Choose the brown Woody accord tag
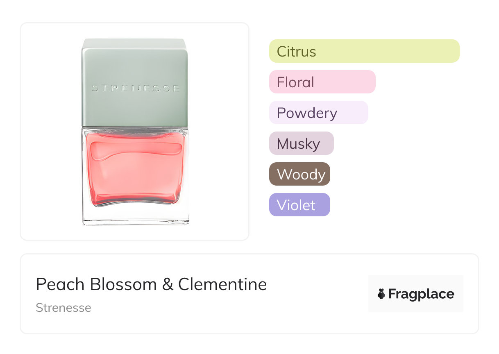Screen dimensions: 499x354 coord(299,174)
